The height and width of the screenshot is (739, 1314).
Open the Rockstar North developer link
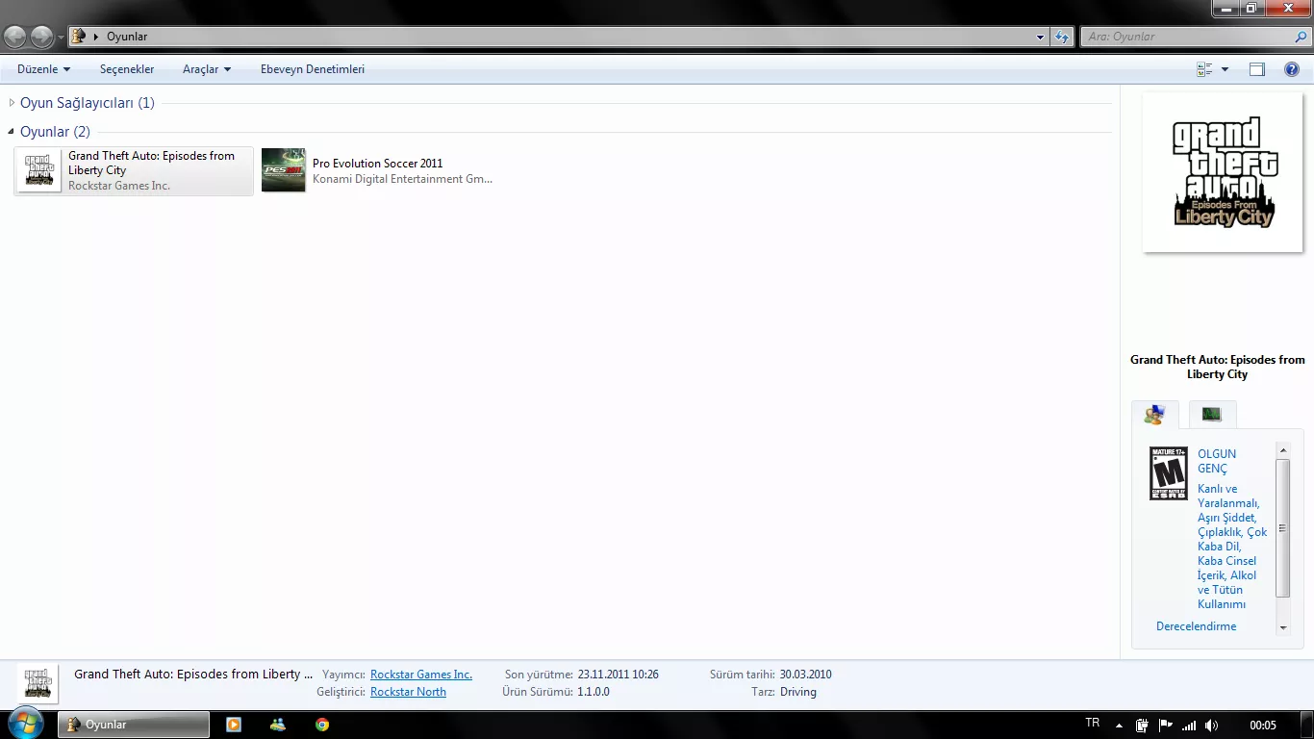tap(408, 692)
